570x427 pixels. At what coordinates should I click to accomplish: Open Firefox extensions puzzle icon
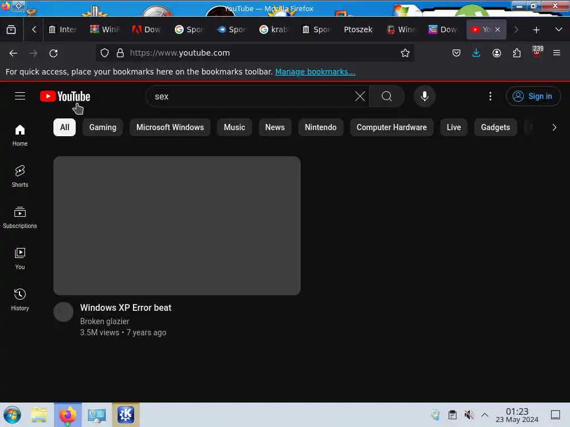(x=517, y=53)
